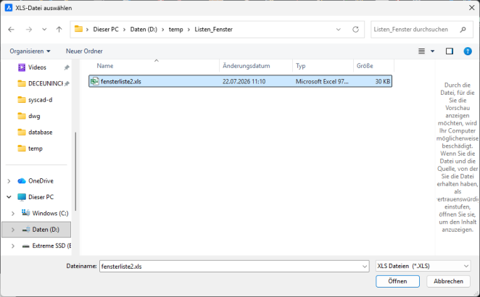Select Listen_Fenster breadcrumb segment
This screenshot has height=297, width=480.
pyautogui.click(x=213, y=30)
